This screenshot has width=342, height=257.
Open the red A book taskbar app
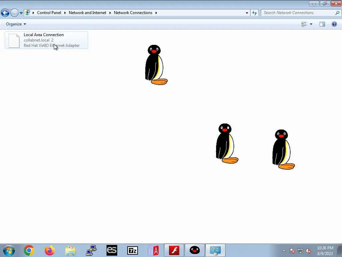153,250
